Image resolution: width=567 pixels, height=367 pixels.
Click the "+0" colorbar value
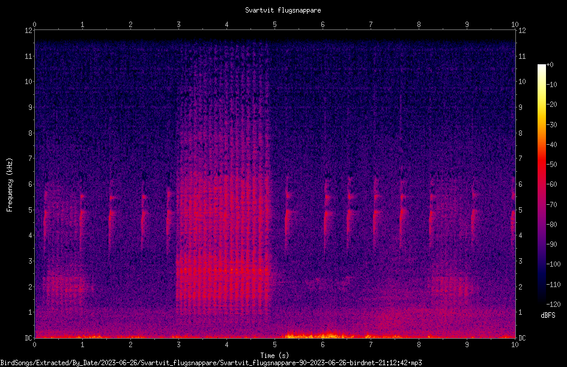point(550,65)
